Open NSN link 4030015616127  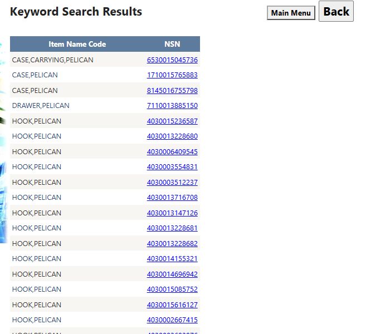172,304
